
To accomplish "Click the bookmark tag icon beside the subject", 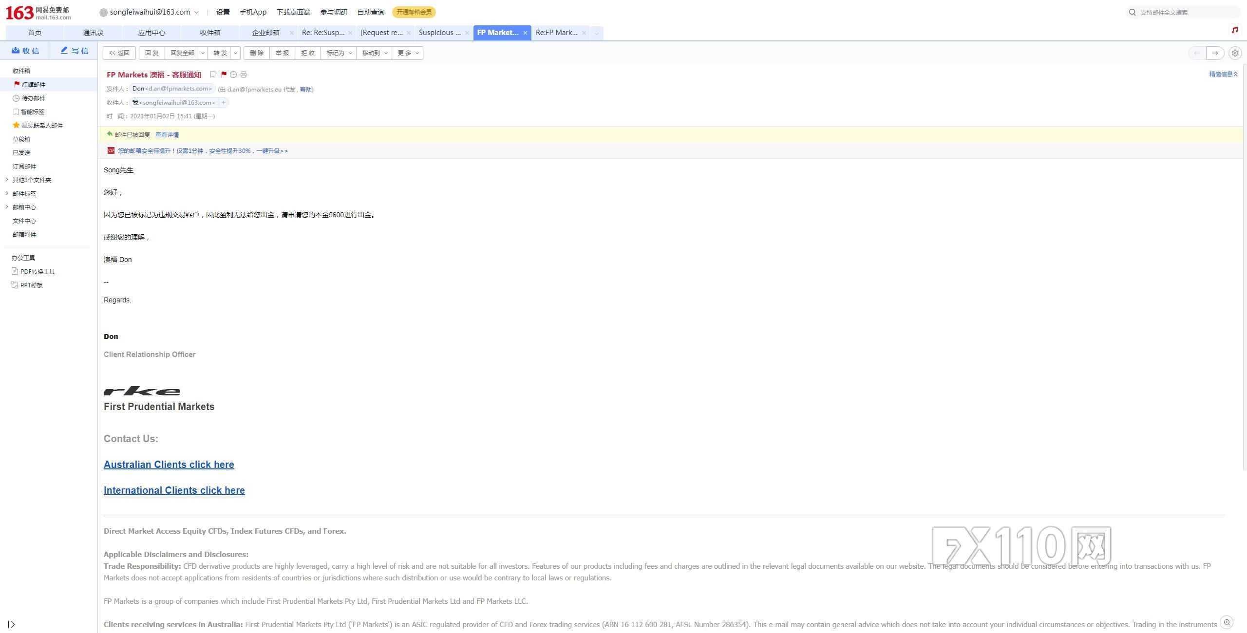I will [x=213, y=74].
